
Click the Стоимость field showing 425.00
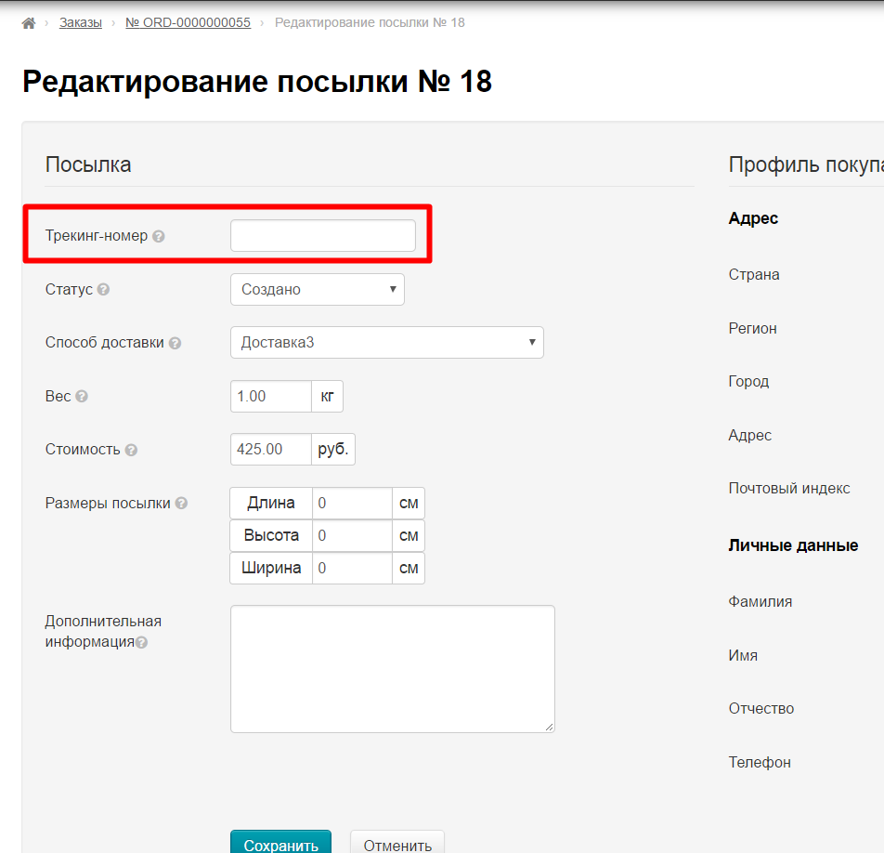pyautogui.click(x=270, y=449)
